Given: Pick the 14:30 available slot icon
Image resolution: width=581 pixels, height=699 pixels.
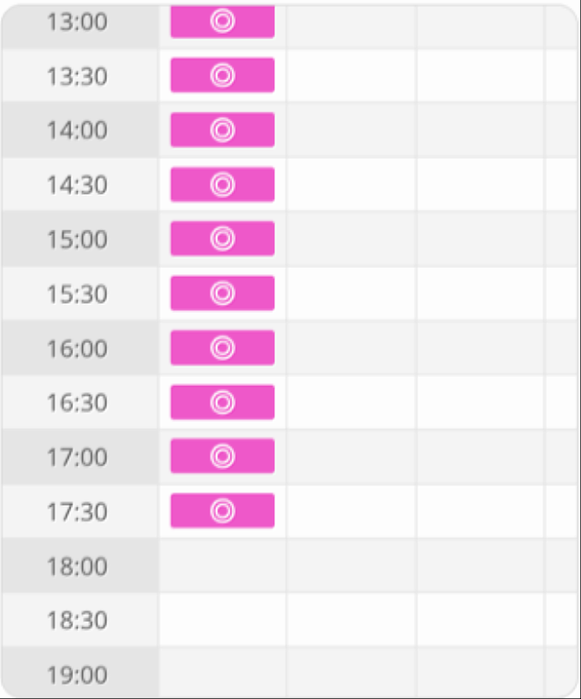Looking at the screenshot, I should [223, 184].
